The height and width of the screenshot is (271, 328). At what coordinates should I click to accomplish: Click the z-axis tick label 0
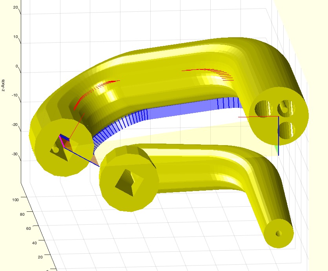(x=17, y=66)
